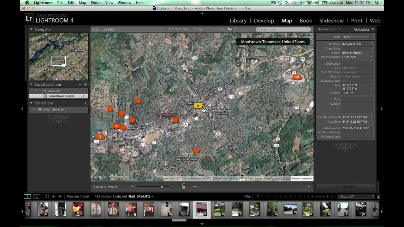Collapse the Collections panel
The image size is (404, 227).
click(31, 103)
